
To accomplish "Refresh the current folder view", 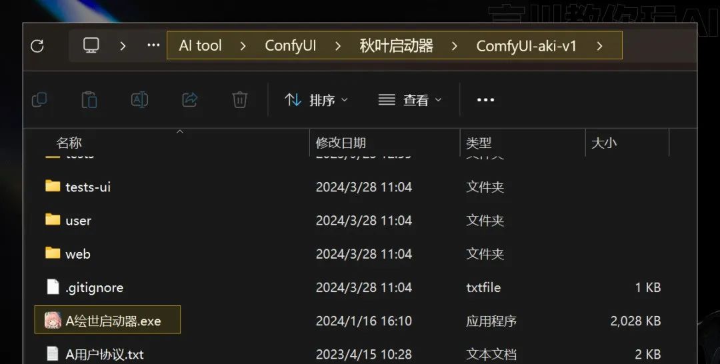I will (x=37, y=46).
